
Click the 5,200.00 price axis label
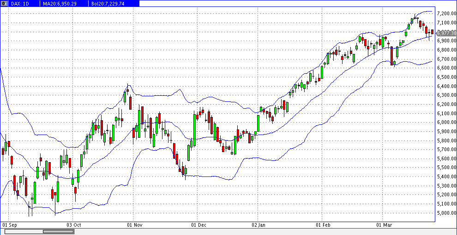(446, 195)
